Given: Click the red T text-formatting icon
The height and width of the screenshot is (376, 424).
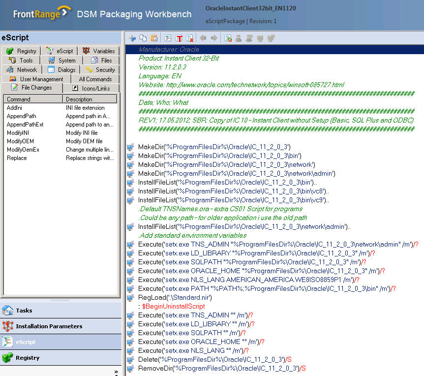Looking at the screenshot, I should point(179,38).
